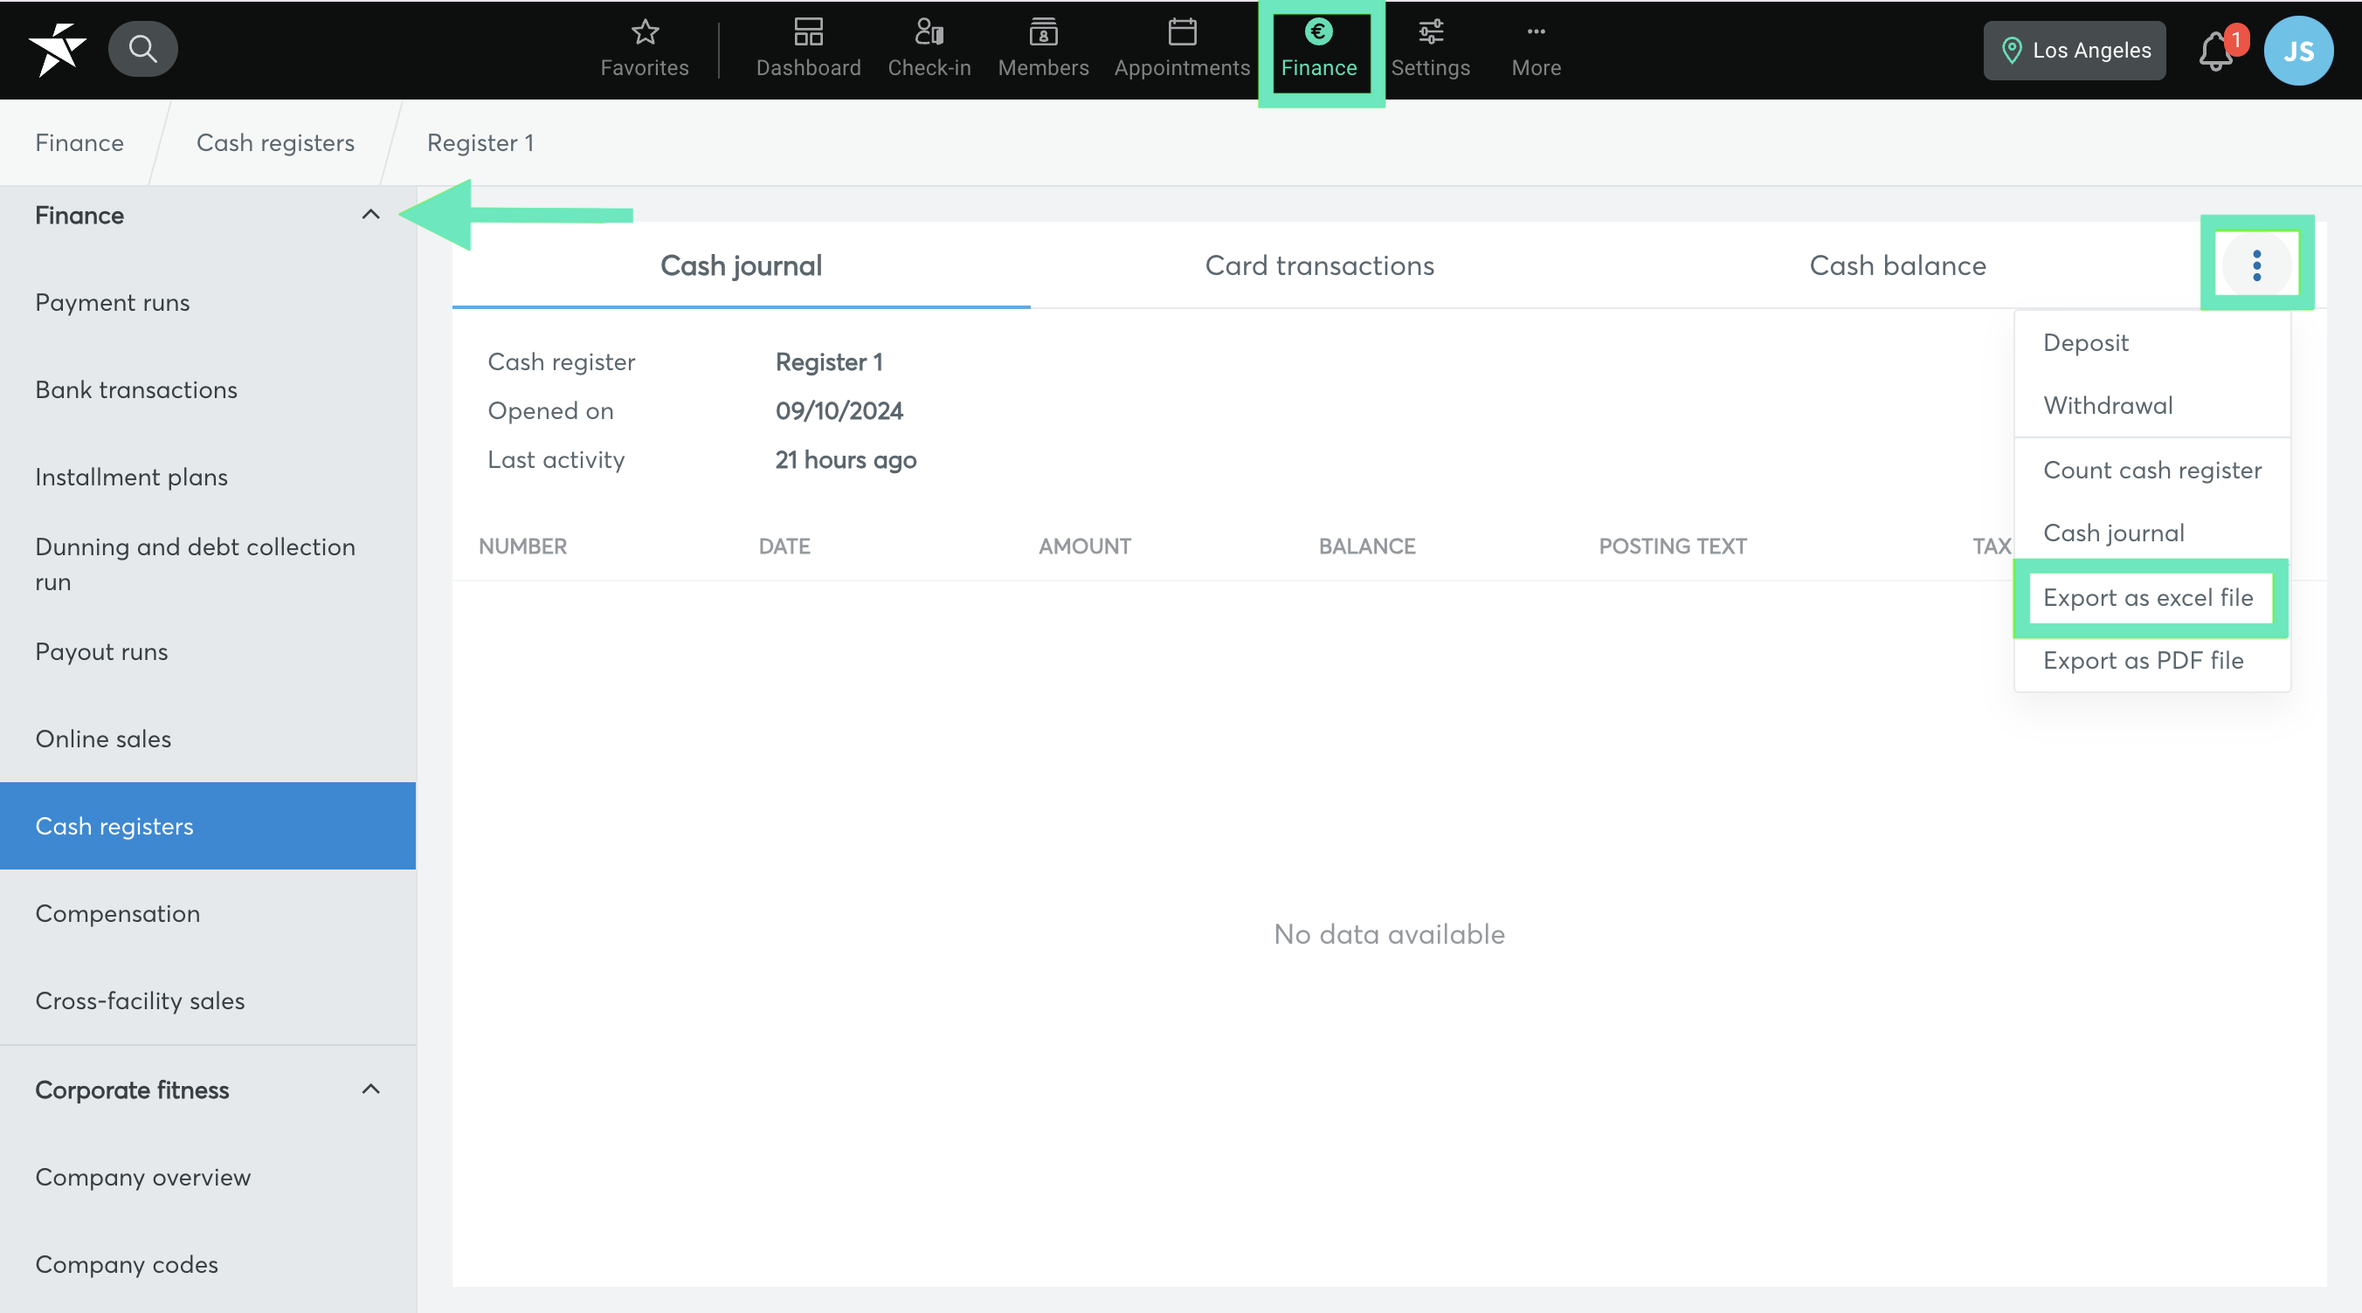Viewport: 2362px width, 1313px height.
Task: Click the 'No data available' message
Action: [1389, 933]
